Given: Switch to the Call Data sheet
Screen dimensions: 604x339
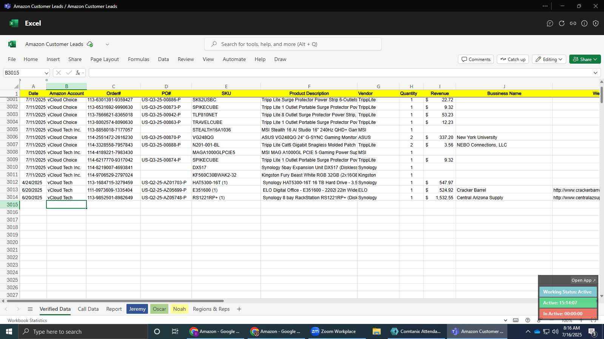Looking at the screenshot, I should 88,309.
